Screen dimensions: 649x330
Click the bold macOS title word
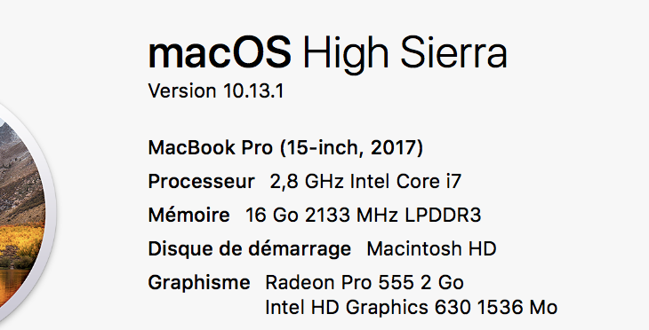click(x=220, y=53)
